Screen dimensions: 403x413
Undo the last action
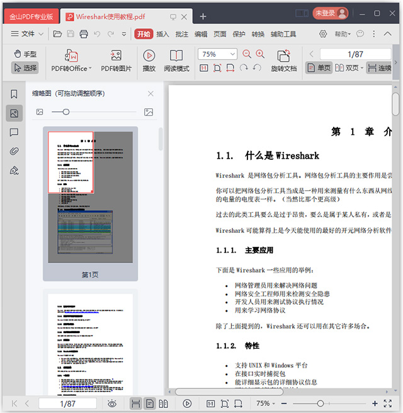97,34
